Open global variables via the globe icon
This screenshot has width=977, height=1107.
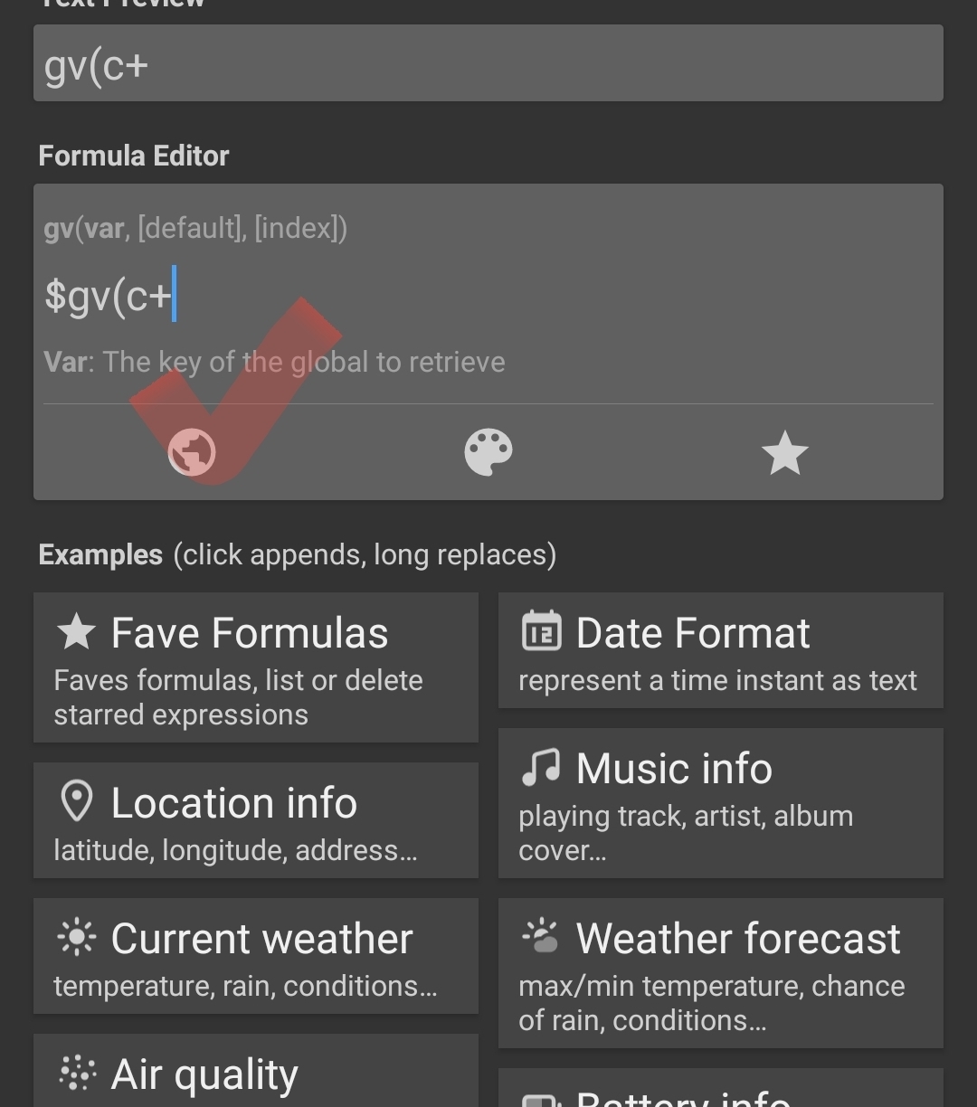click(x=192, y=452)
